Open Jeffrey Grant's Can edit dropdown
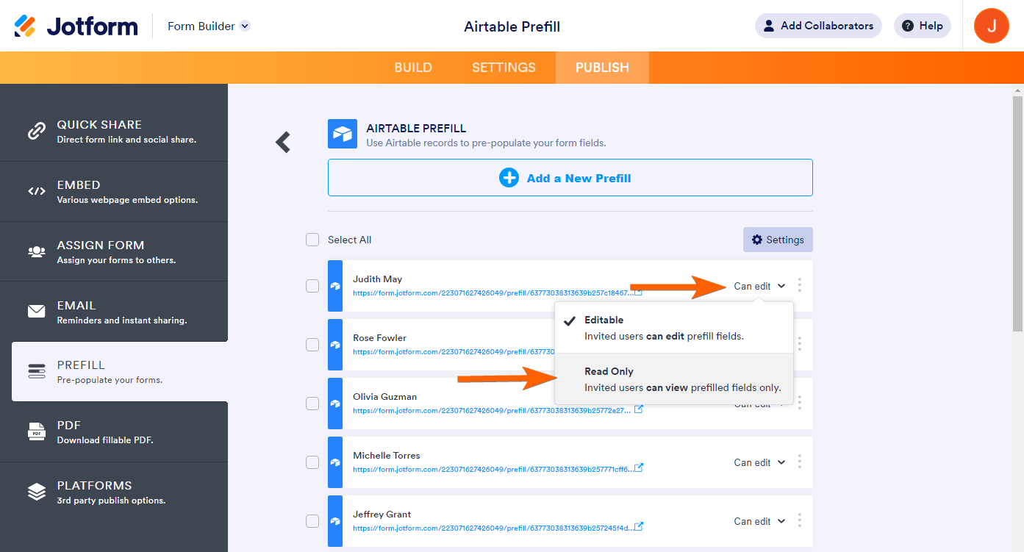 click(759, 521)
